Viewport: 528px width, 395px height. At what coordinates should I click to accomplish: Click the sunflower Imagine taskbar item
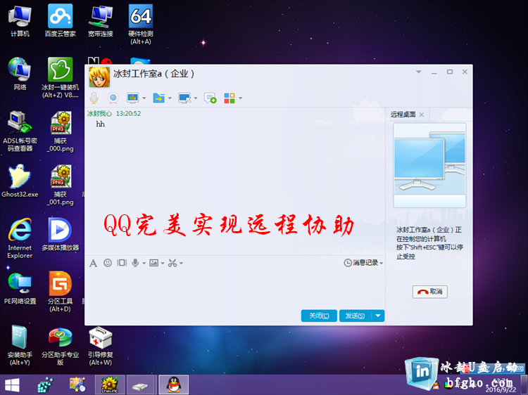(109, 384)
